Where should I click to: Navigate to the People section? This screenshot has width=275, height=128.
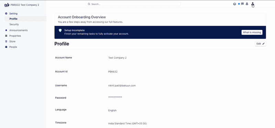(13, 47)
